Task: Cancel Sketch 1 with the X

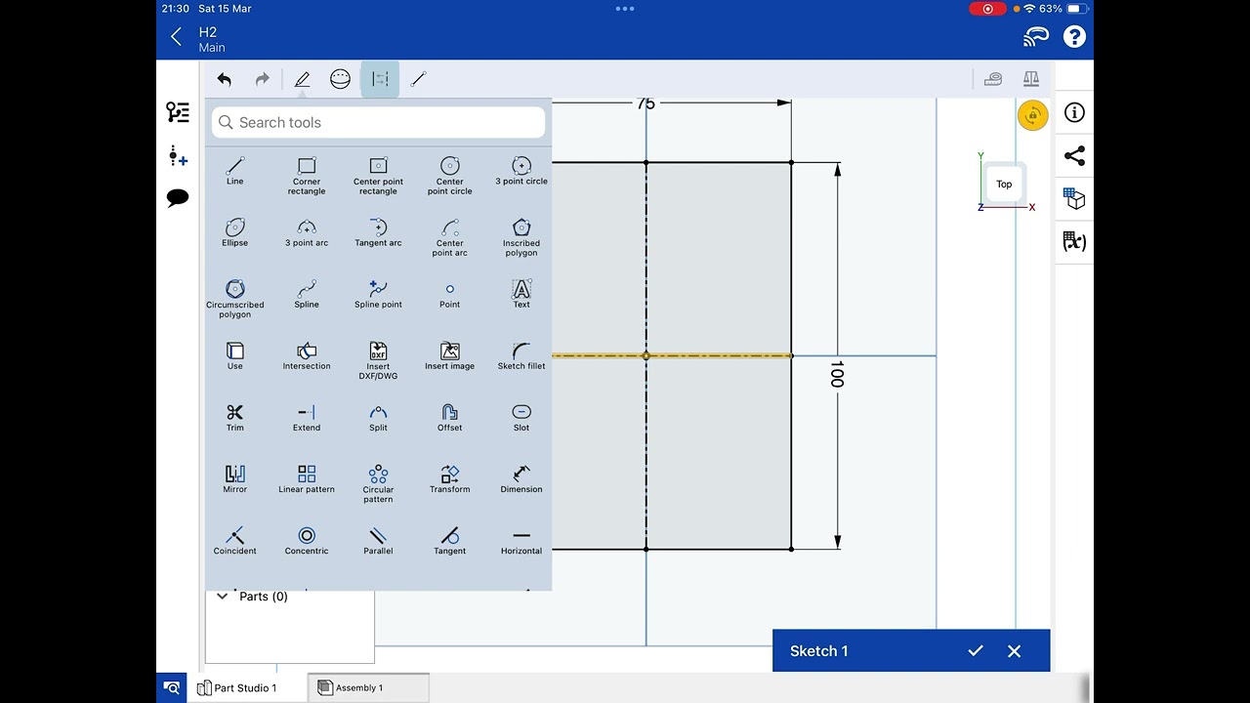Action: click(x=1015, y=651)
